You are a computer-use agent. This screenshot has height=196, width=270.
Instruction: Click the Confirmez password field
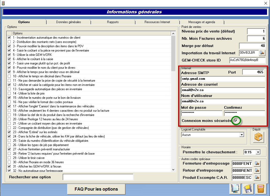click(x=245, y=113)
